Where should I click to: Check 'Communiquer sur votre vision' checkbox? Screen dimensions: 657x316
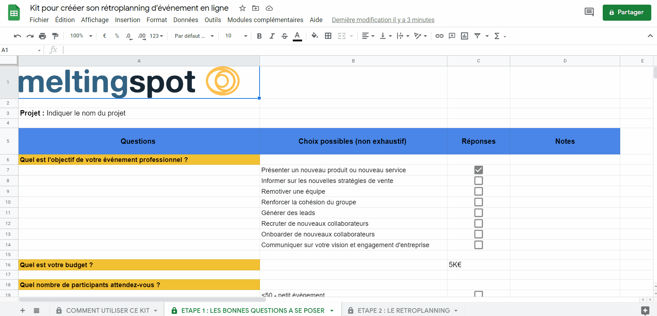tap(478, 245)
